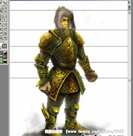The width and height of the screenshot is (133, 136).
Task: Select the Magnifier zoom tool
Action: pyautogui.click(x=1, y=38)
